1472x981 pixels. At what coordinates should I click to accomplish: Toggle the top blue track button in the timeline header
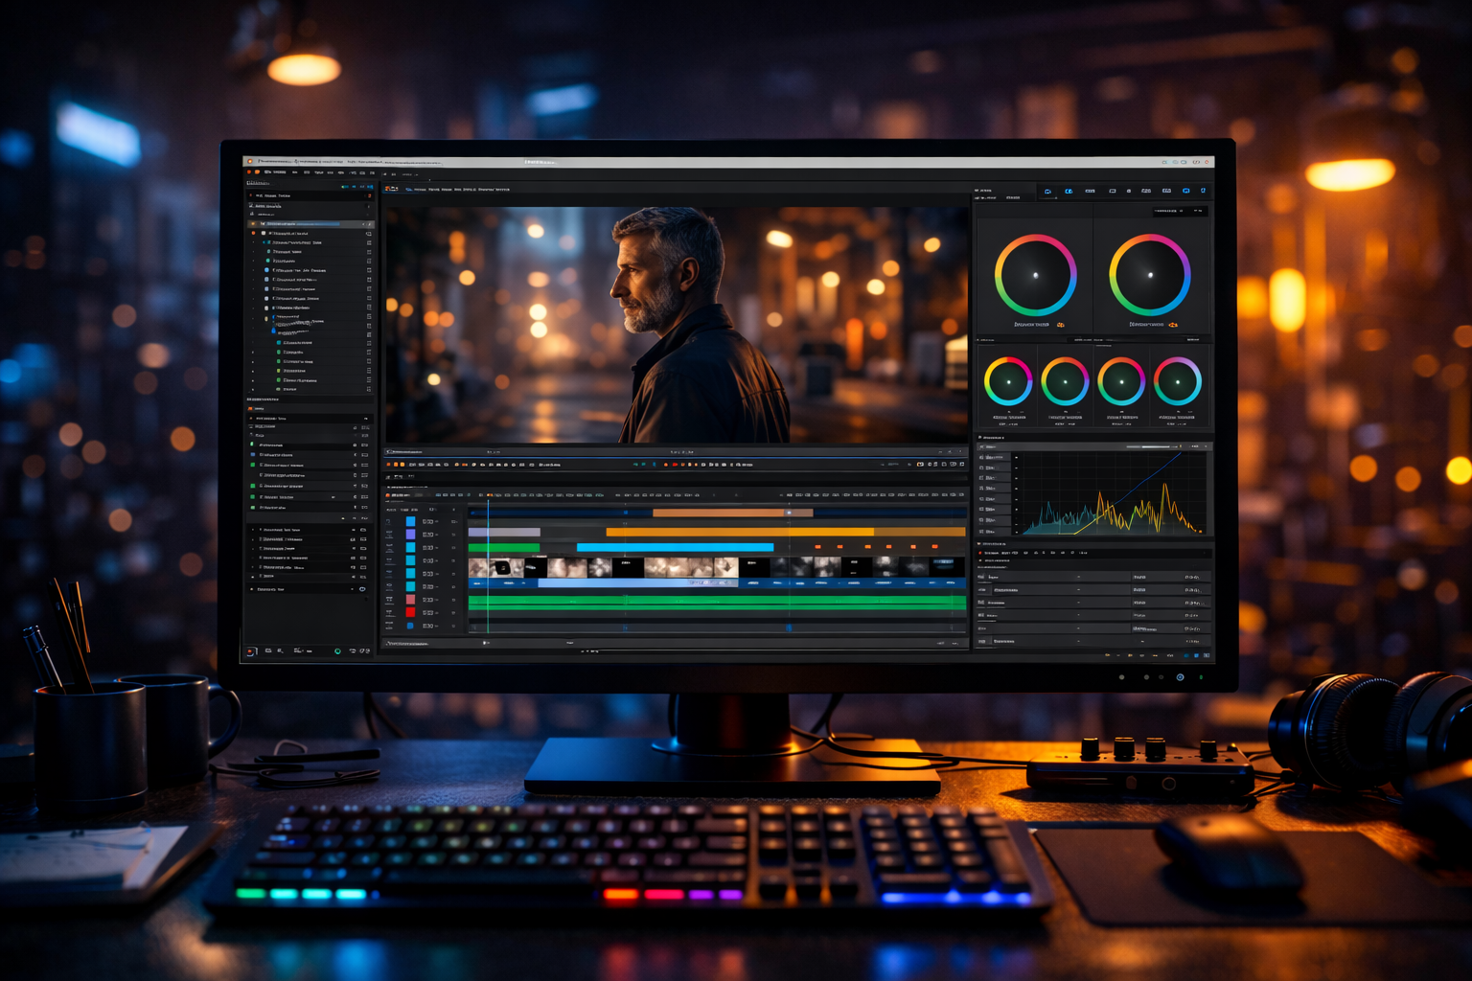(411, 522)
